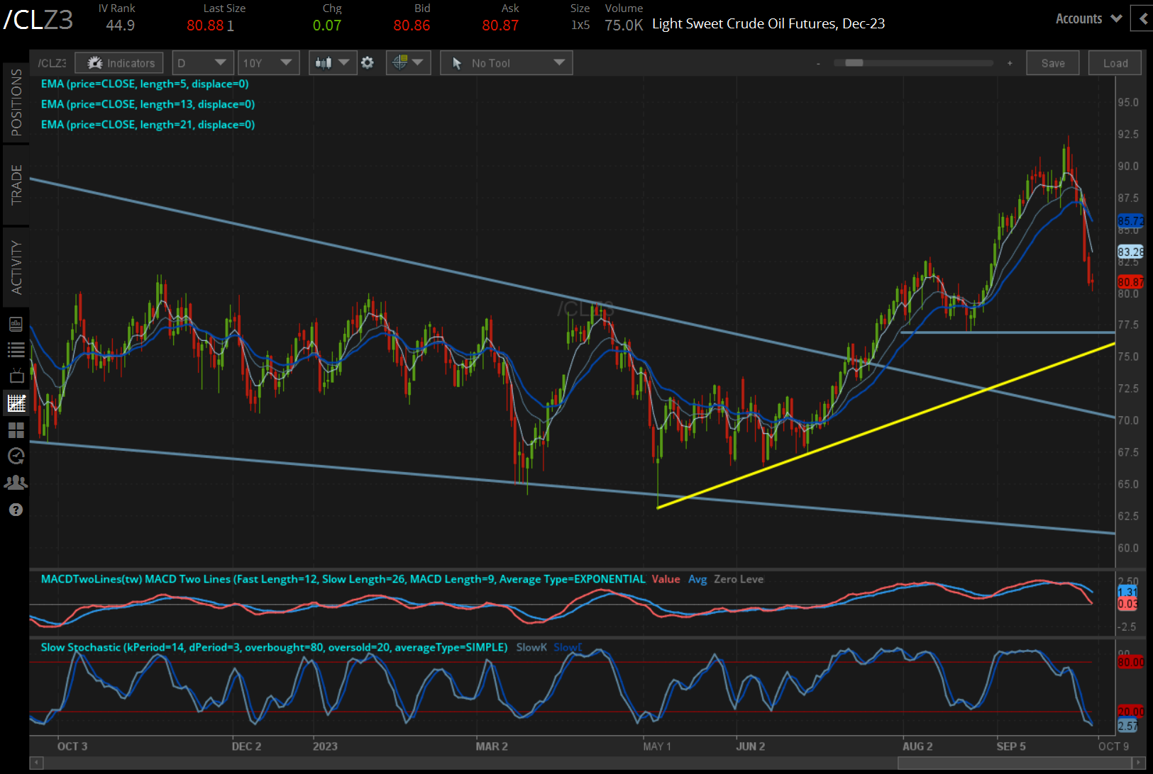Open the candlestick chart type dropdown
This screenshot has width=1153, height=774.
click(332, 63)
